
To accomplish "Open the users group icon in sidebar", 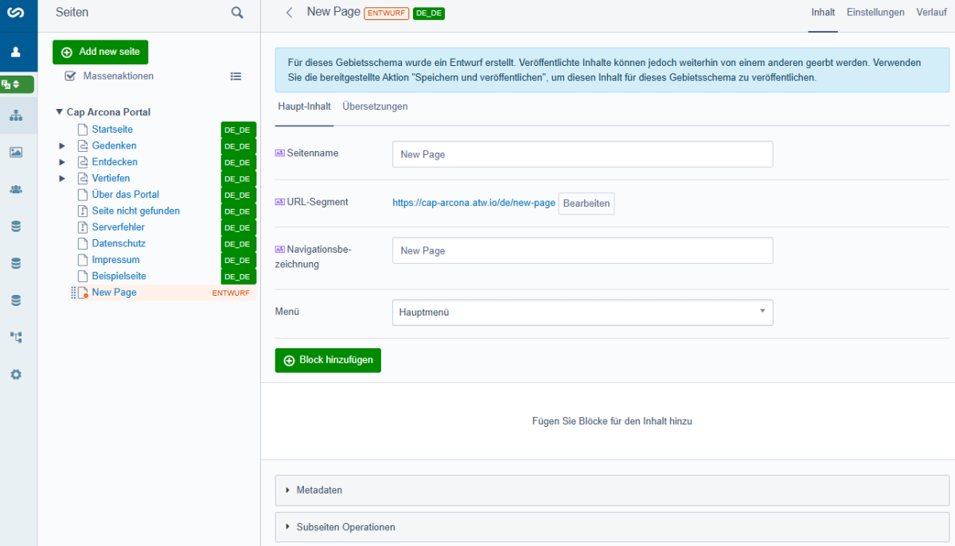I will pos(16,189).
